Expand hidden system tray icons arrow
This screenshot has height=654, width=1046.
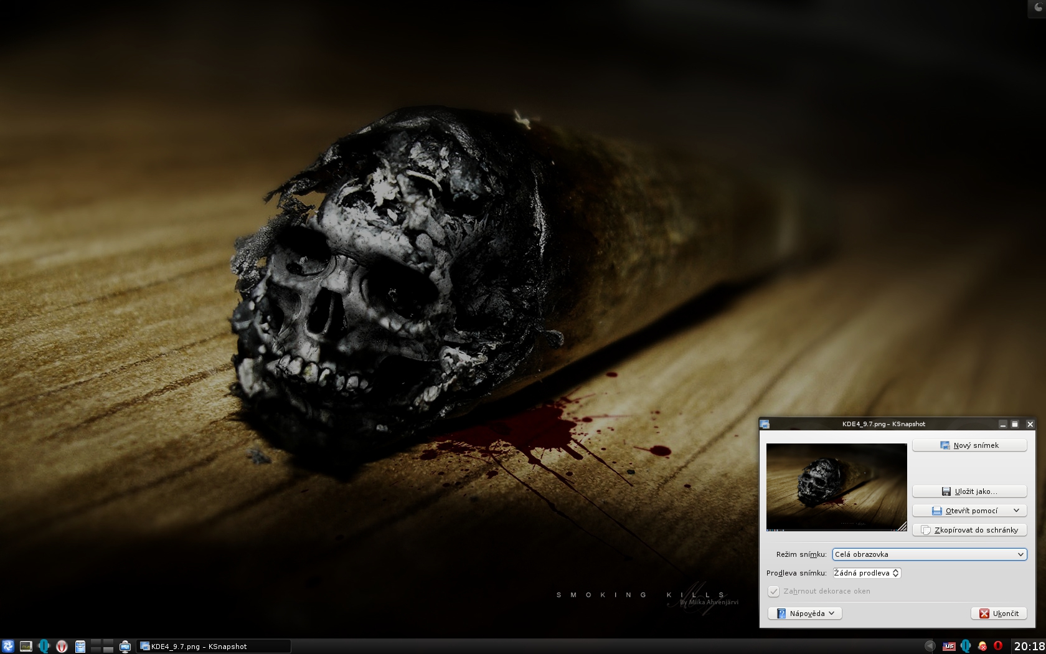tap(930, 647)
